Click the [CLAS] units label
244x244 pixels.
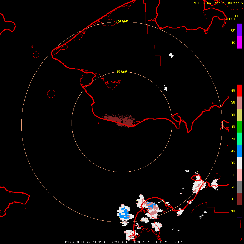[229, 19]
